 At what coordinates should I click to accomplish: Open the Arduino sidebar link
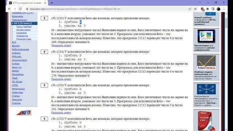16,53
